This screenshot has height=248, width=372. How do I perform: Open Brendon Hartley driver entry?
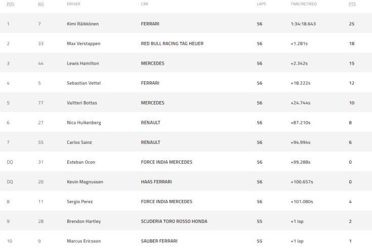pyautogui.click(x=84, y=221)
